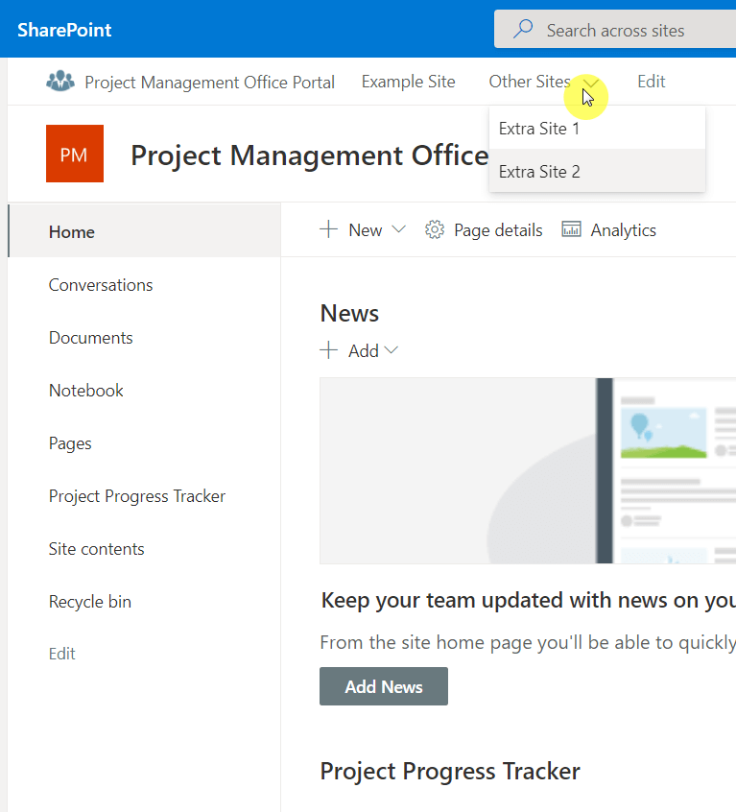Open the New dropdown chevron
Screen dimensions: 736x812
pos(398,228)
